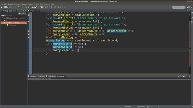Click the carryMinute variable declaration
Screen dimensions: 193x108
click(x=89, y=34)
